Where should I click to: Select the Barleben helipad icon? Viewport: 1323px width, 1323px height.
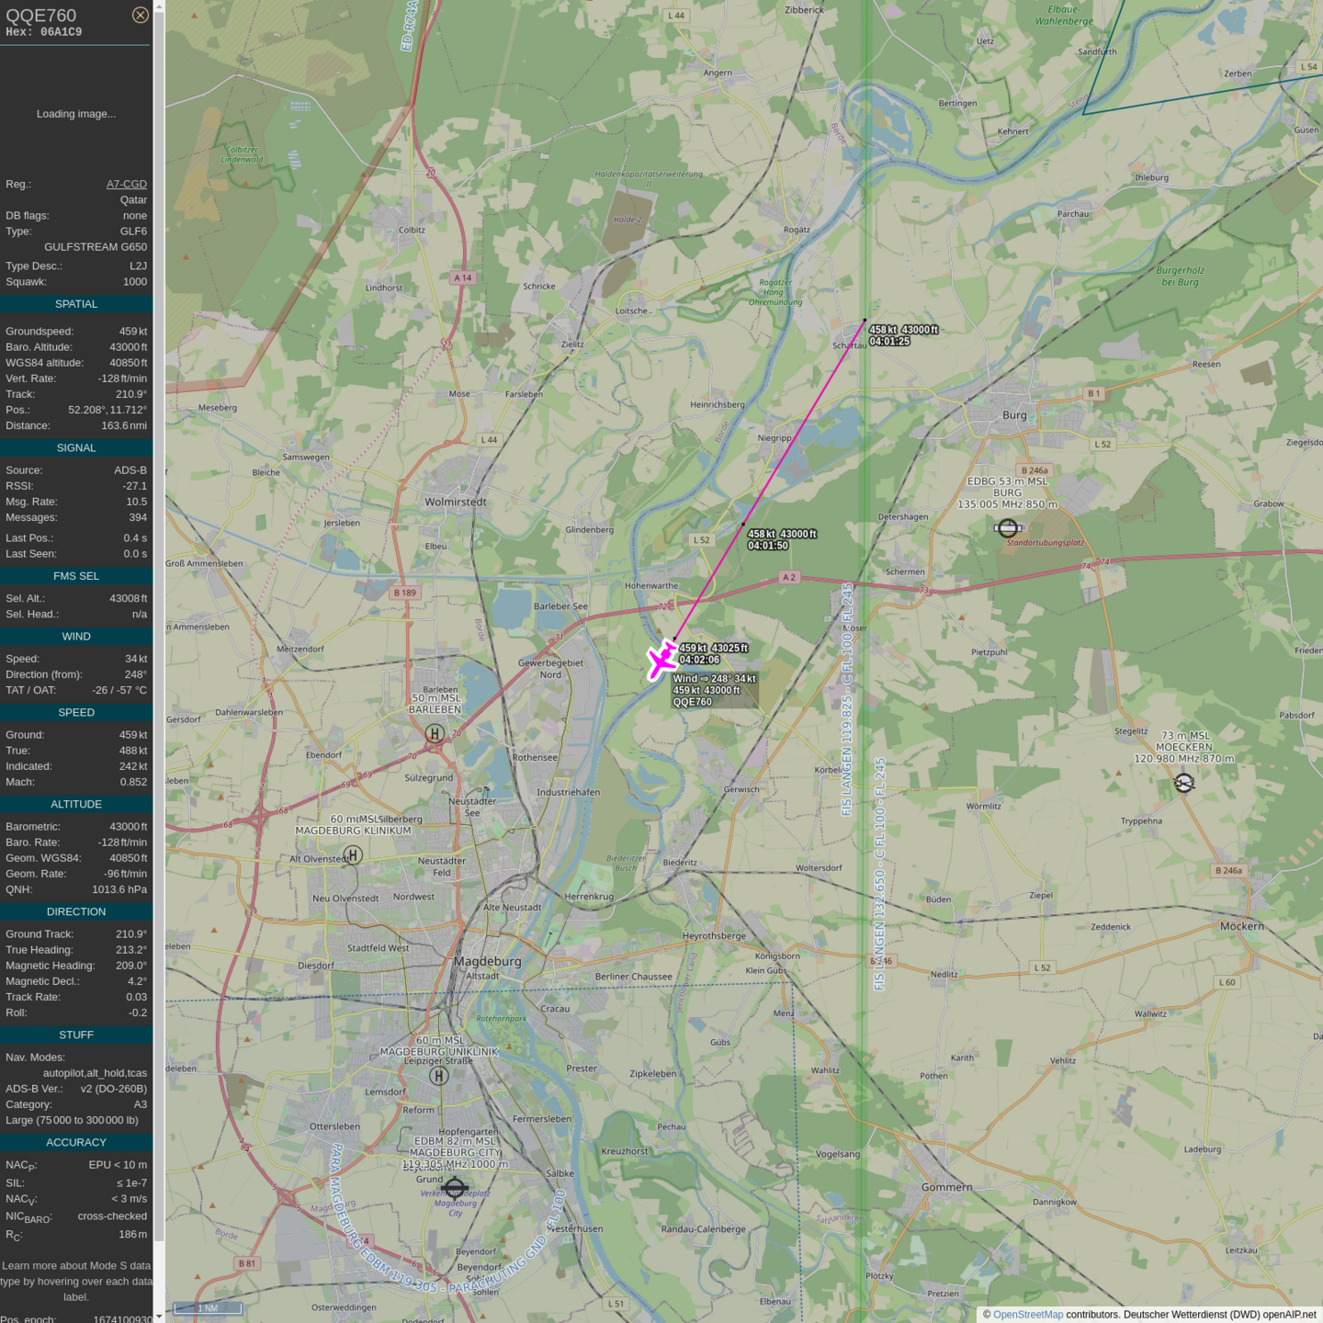tap(435, 733)
